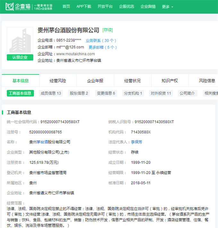Image resolution: width=218 pixels, height=228 pixels.
Task: Open 开放平台 in the top navigation
Action: 105,6
